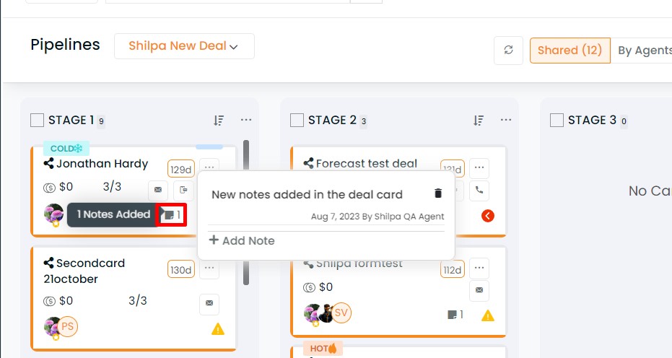Switch to Shared (12) tab

[x=570, y=51]
